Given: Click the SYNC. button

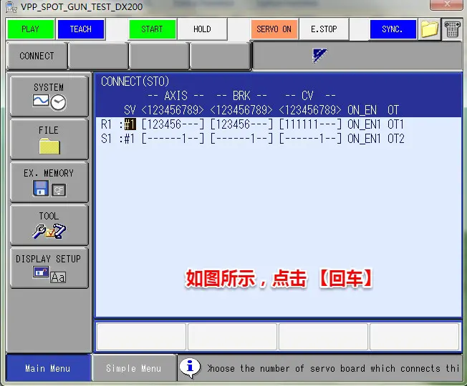Looking at the screenshot, I should coord(393,29).
